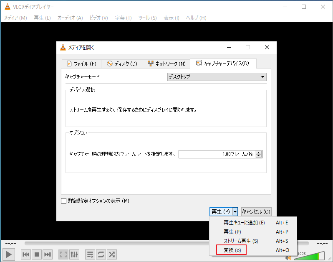The height and width of the screenshot is (262, 333).
Task: Minimize the メディアを開く dialog
Action: (x=229, y=47)
